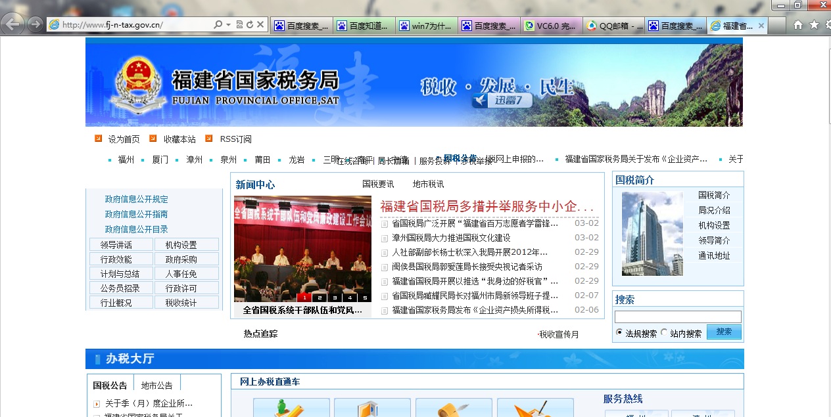The image size is (831, 417).
Task: Click the blue 搜索 button
Action: (x=724, y=332)
